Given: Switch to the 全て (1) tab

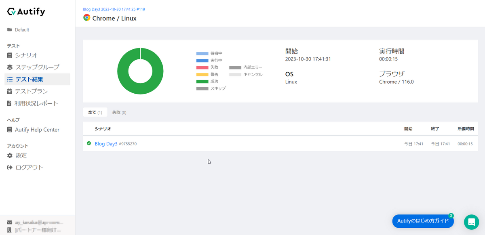Looking at the screenshot, I should [95, 112].
